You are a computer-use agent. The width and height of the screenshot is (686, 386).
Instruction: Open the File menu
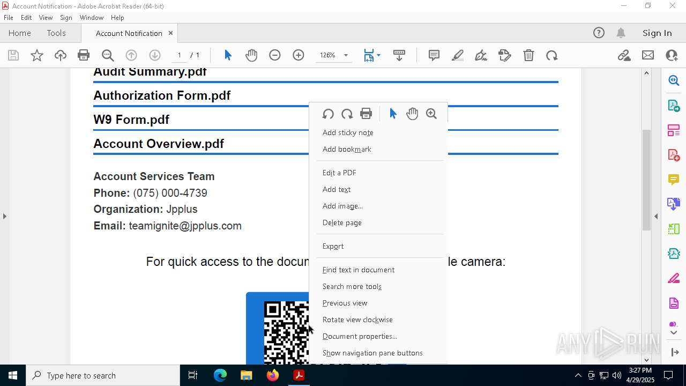click(9, 17)
